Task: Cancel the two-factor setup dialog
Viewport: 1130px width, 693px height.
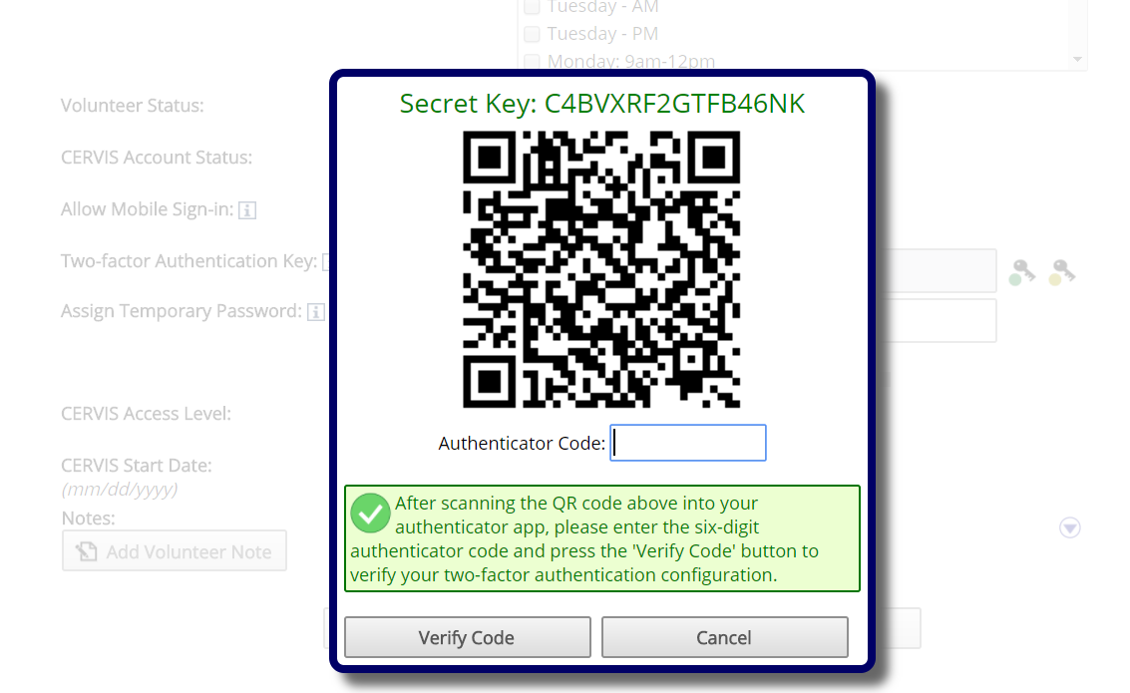Action: click(724, 637)
